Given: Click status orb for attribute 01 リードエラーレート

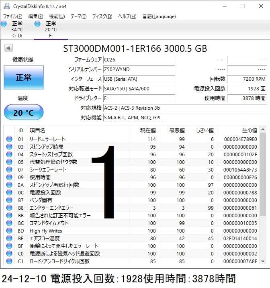Looking at the screenshot, I should pos(9,139).
